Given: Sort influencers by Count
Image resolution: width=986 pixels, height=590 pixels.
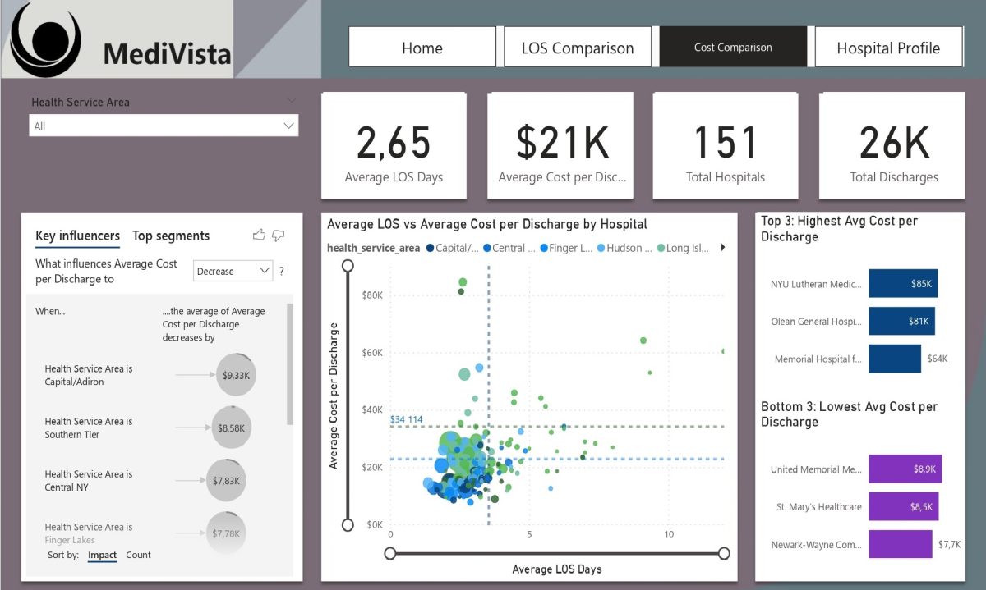Looking at the screenshot, I should [138, 556].
